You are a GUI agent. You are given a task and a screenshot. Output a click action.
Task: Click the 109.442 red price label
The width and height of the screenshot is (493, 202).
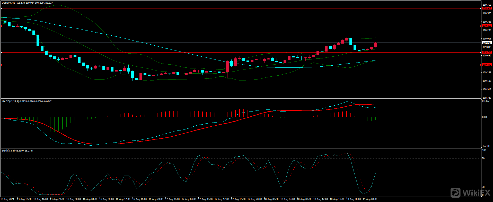click(487, 65)
